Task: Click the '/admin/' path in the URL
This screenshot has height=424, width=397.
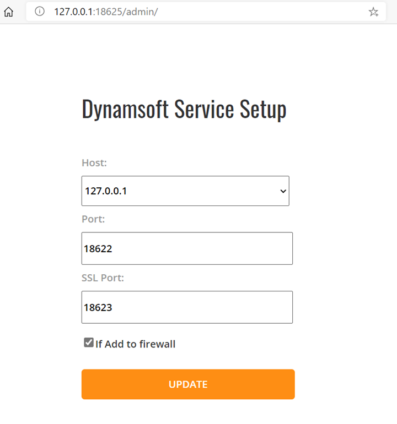Action: coord(142,12)
